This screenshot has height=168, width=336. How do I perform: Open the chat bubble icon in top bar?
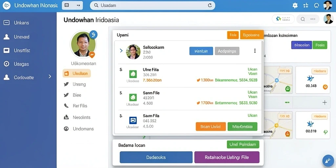[x=317, y=6]
